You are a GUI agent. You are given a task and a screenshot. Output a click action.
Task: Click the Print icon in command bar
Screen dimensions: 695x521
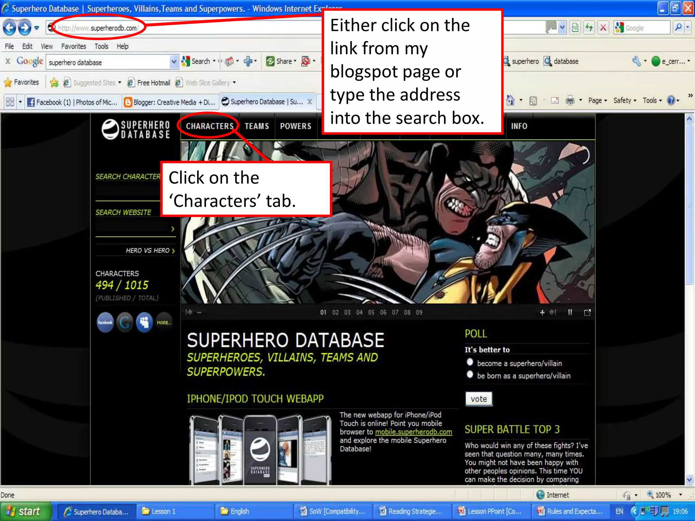click(x=570, y=100)
